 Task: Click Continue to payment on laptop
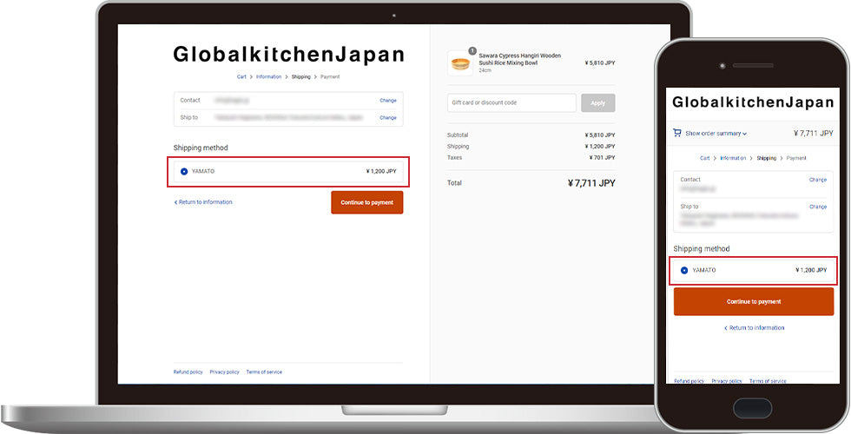(366, 202)
